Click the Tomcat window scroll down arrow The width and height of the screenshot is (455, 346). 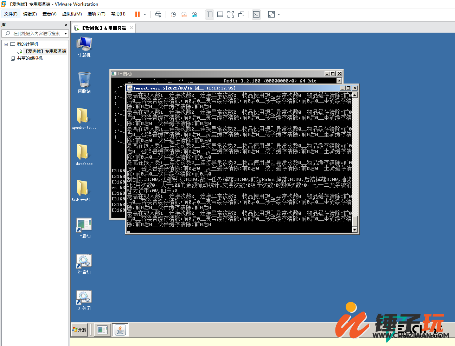pyautogui.click(x=354, y=230)
